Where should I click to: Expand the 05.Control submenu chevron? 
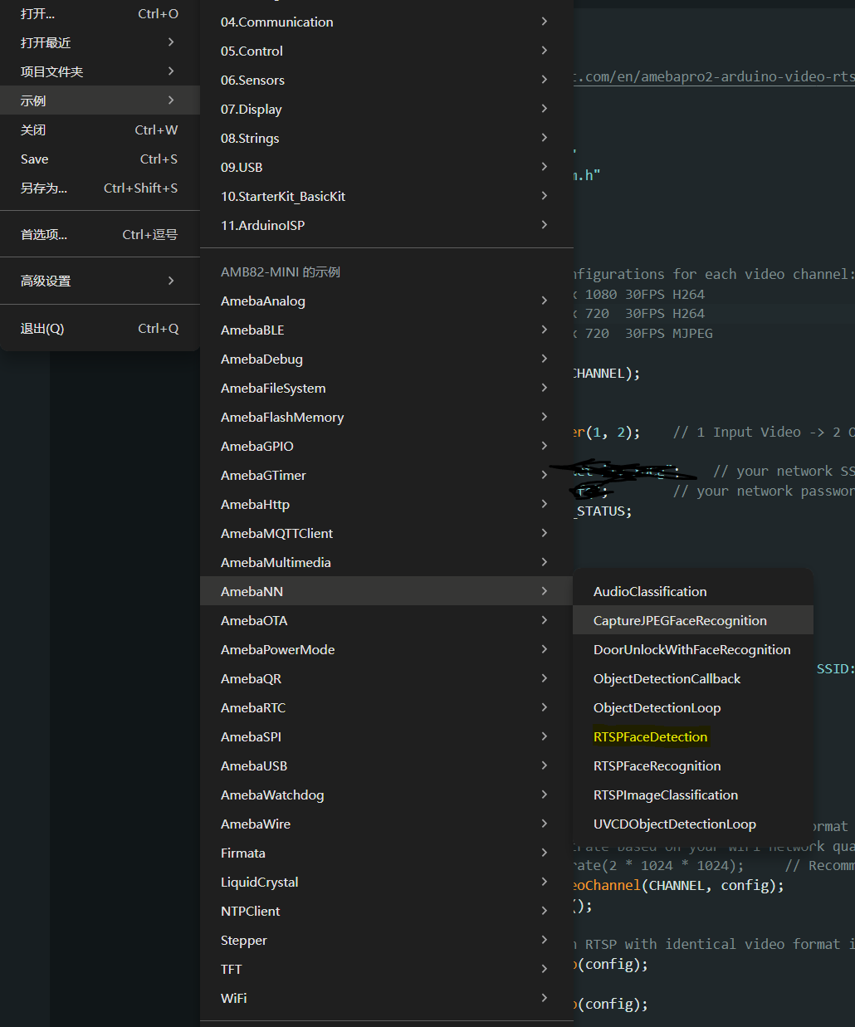[545, 51]
